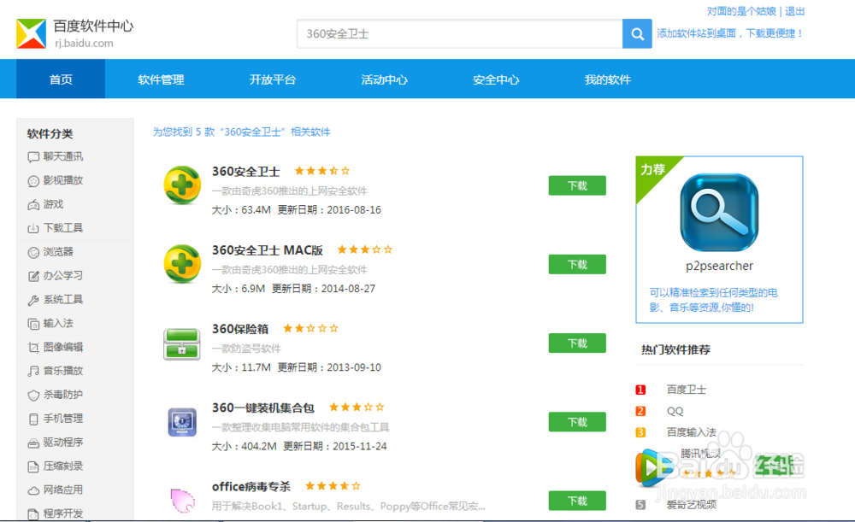Select the 下载工具 category icon
This screenshot has width=855, height=522.
(33, 228)
